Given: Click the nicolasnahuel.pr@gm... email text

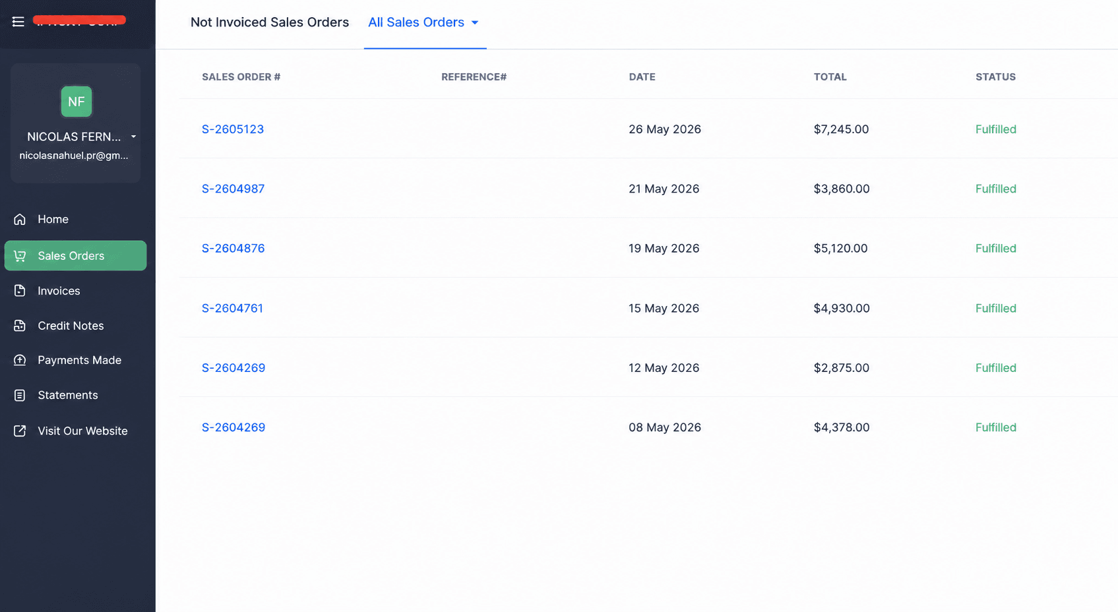Looking at the screenshot, I should (74, 156).
